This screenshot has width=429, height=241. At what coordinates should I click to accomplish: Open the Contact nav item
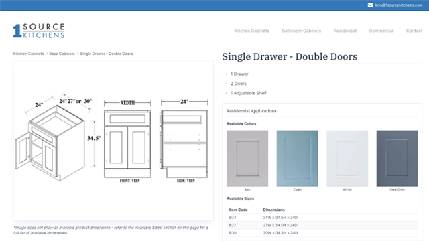tap(414, 31)
